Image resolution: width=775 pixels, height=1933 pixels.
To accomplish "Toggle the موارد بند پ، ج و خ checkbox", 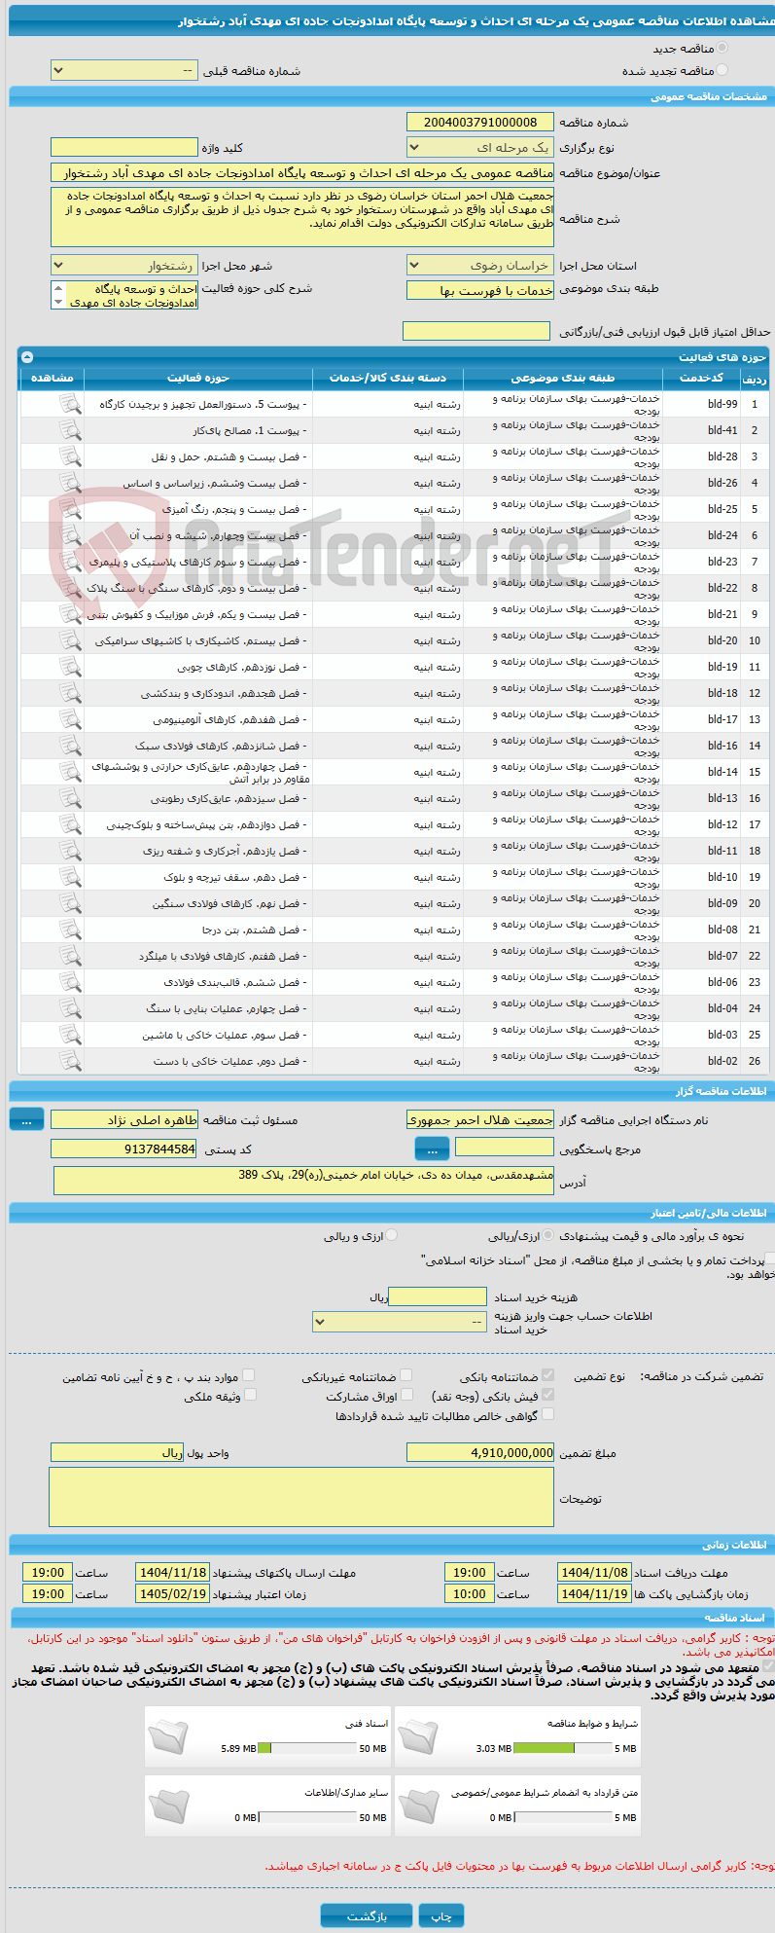I will [x=249, y=1375].
